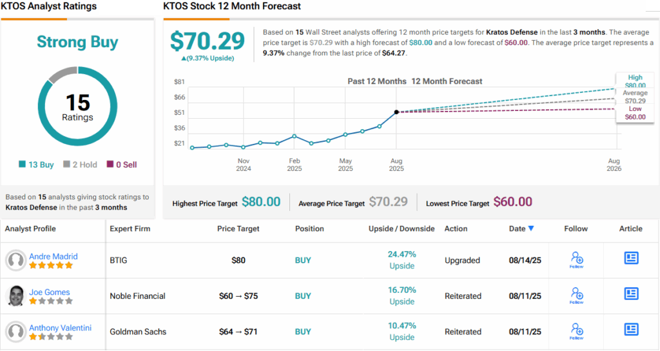Select the KTOS Stock 12 Month Forecast heading

tap(232, 6)
